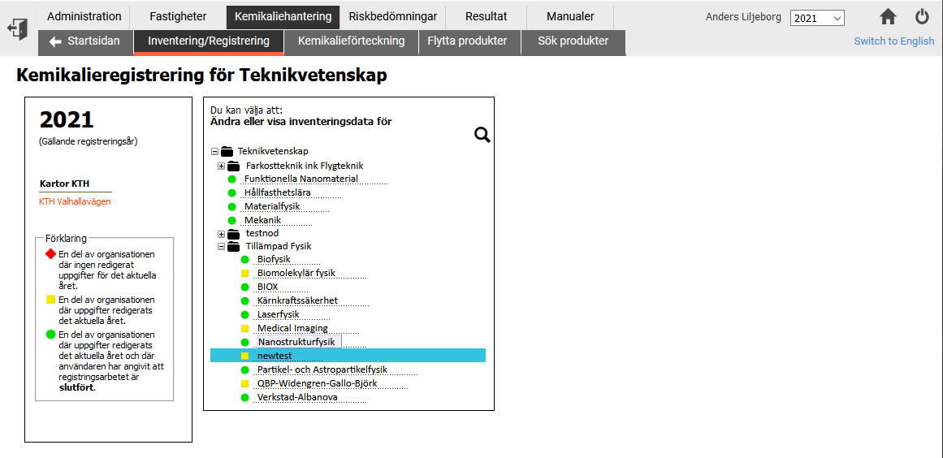Select Biofysik in the tree
Screen dimensions: 943x458
pos(274,260)
